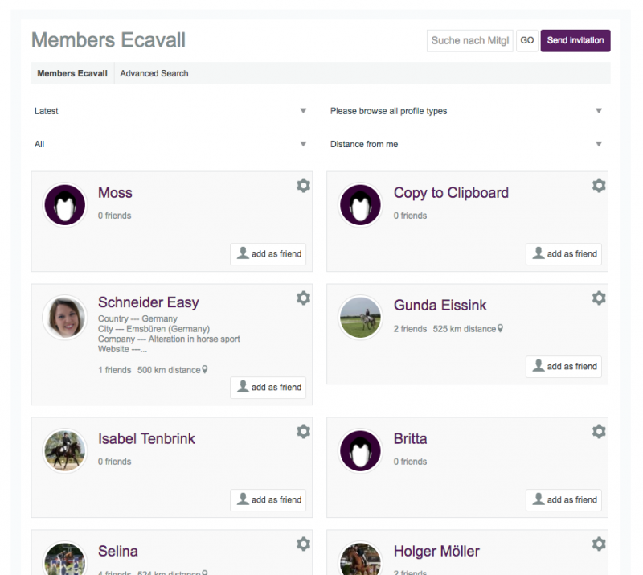Add Gunda Eissink as friend

563,367
